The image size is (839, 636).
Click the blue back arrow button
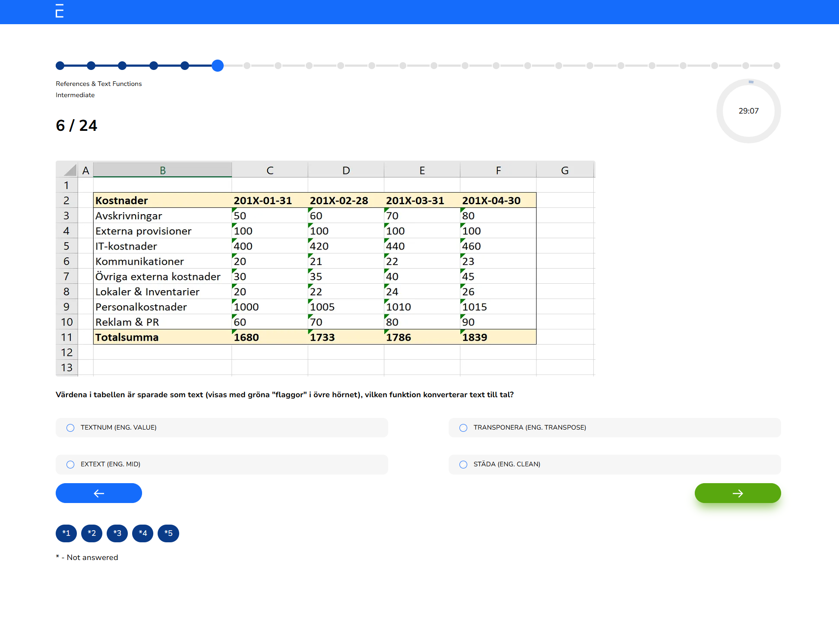(98, 493)
